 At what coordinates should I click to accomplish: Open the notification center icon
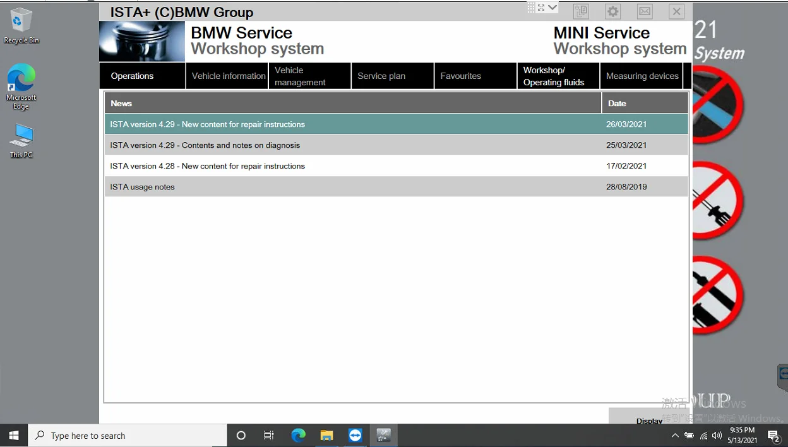pos(773,436)
